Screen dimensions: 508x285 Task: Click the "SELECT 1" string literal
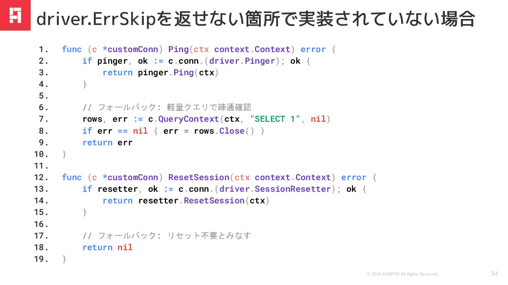(x=275, y=119)
